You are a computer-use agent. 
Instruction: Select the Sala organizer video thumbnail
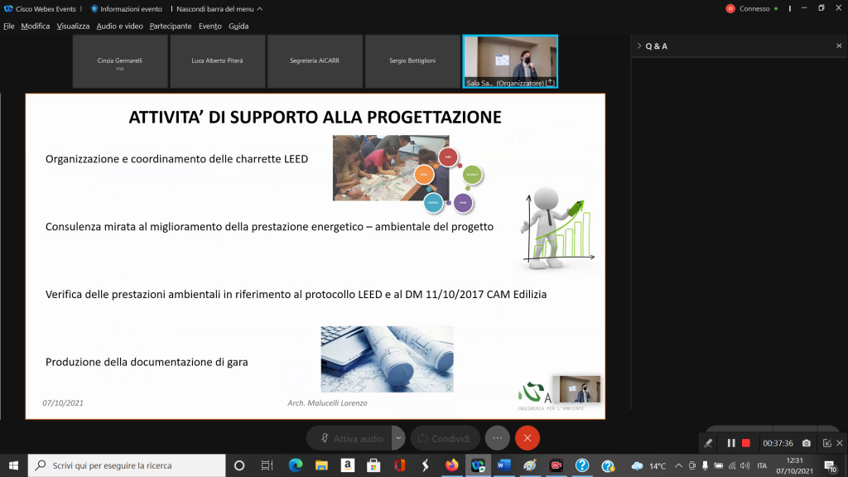click(510, 61)
